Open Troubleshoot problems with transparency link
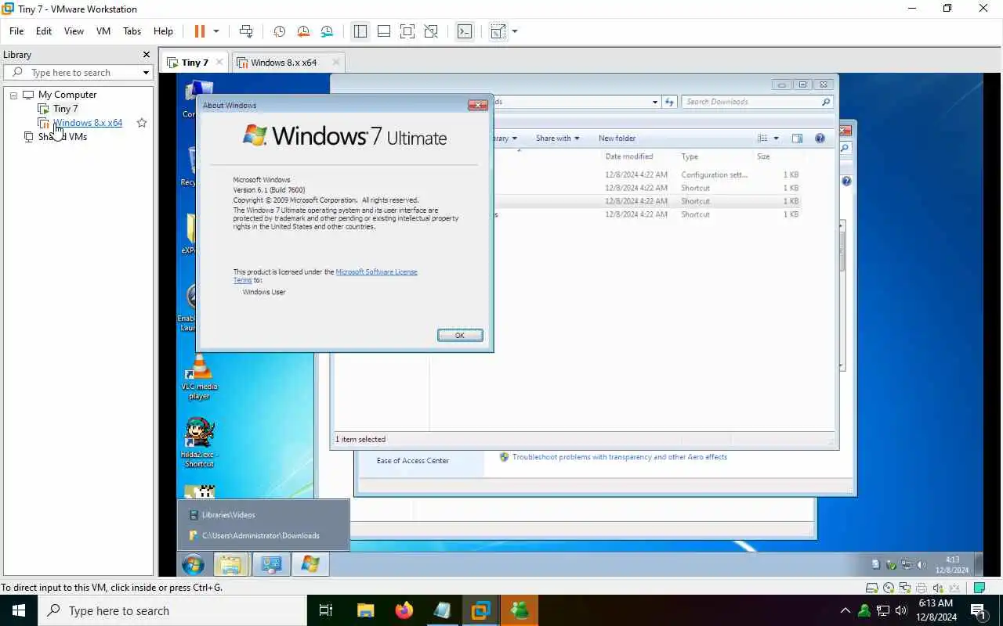The image size is (1003, 626). (619, 457)
